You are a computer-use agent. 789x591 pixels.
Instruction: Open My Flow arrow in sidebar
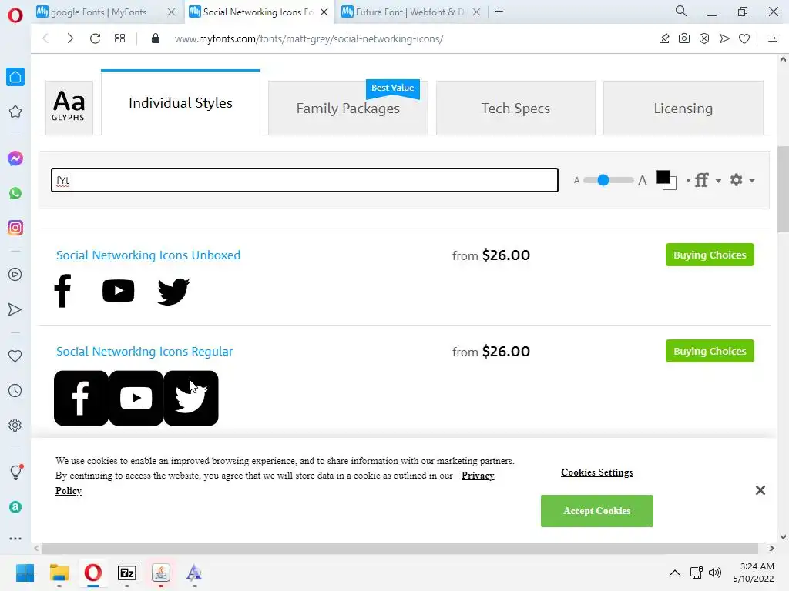(15, 309)
